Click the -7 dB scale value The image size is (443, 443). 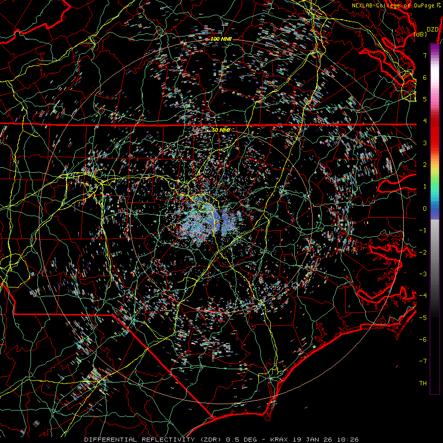(423, 361)
